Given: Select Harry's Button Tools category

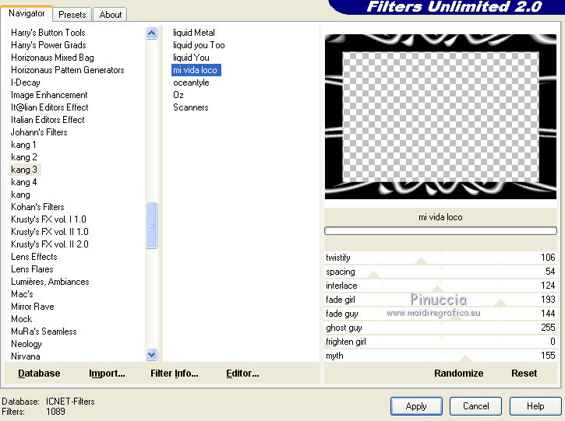Looking at the screenshot, I should 48,33.
